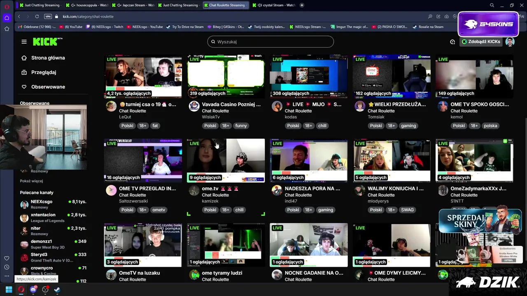Open Opera sidebar purple home icon

[x=7, y=18]
